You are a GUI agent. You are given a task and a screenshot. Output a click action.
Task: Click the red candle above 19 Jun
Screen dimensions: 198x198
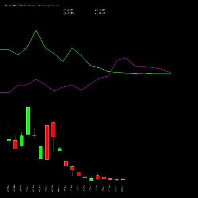104,178
